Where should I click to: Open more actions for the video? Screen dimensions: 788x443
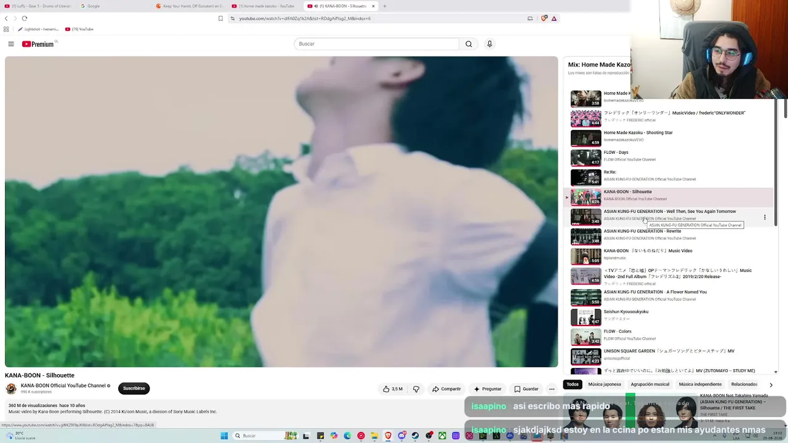(x=552, y=389)
